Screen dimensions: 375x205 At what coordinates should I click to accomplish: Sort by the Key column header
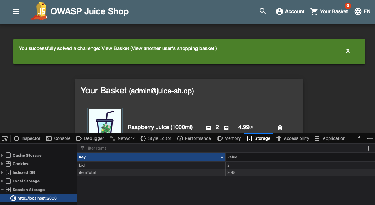coord(151,157)
